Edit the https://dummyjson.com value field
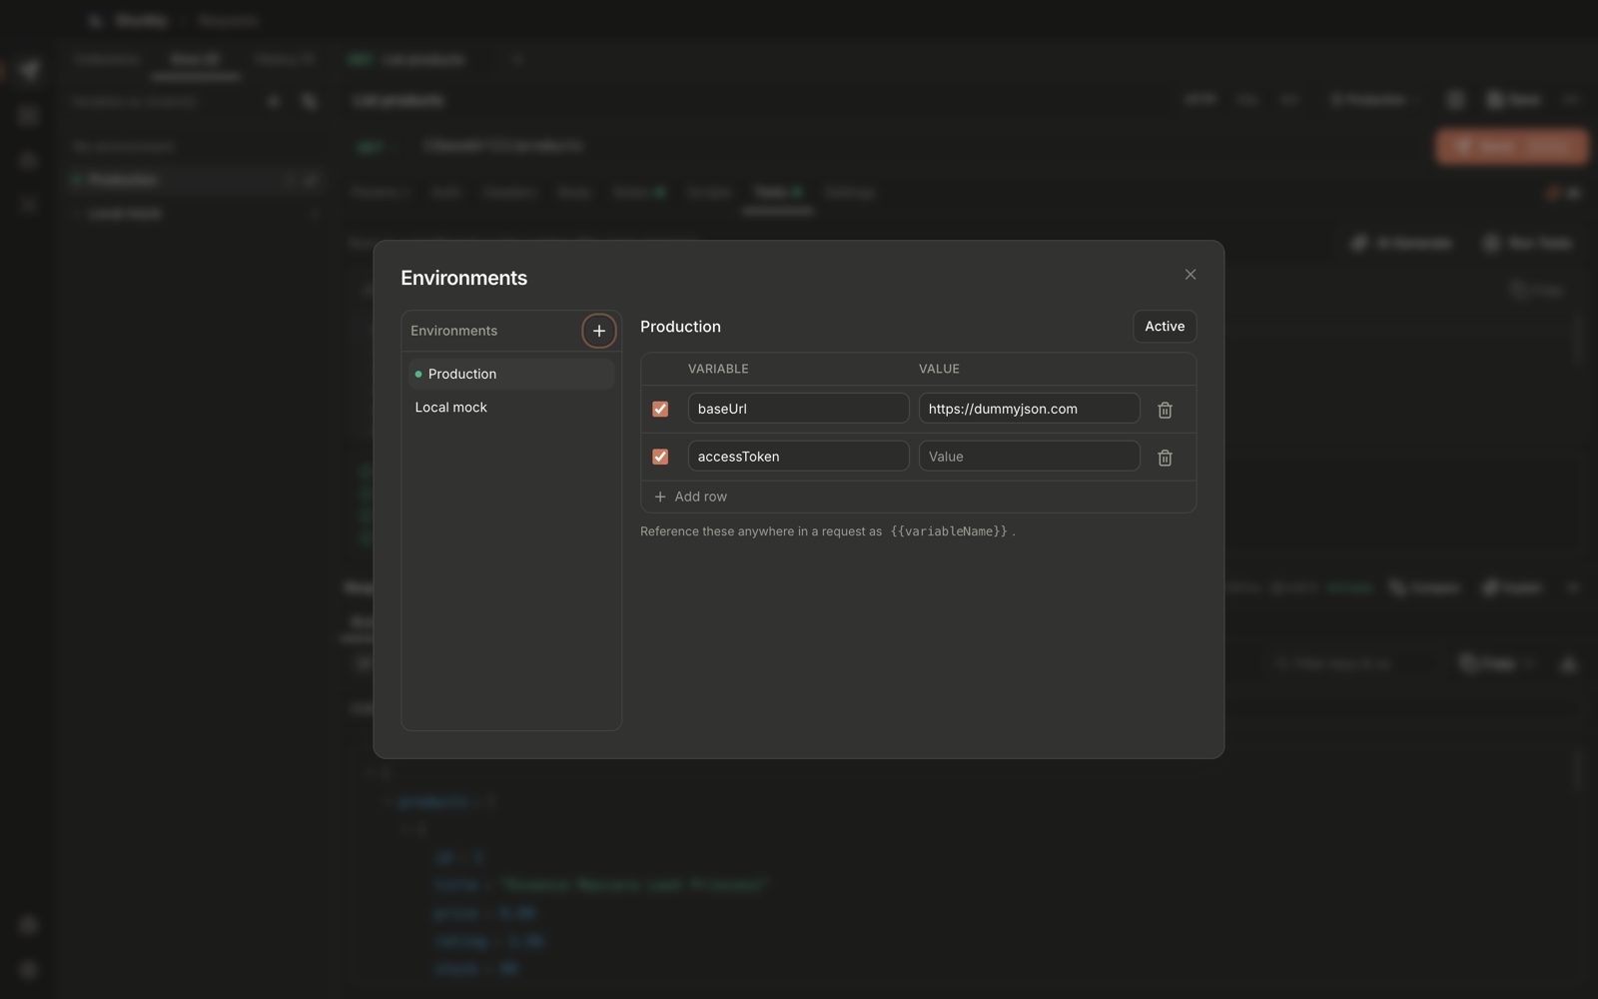The image size is (1598, 999). (1029, 409)
